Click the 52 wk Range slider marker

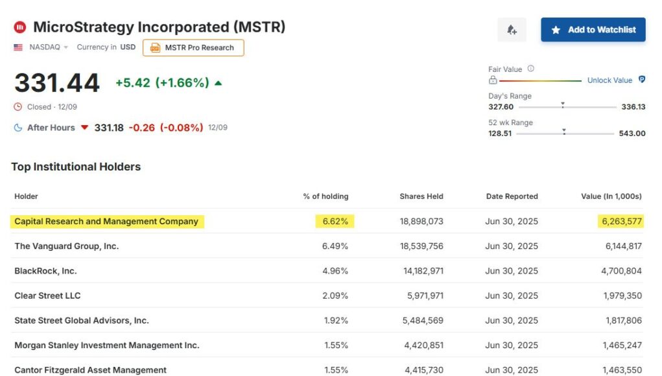coord(564,132)
